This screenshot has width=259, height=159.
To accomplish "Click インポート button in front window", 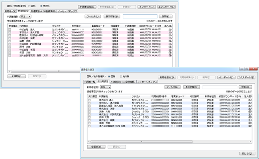I will pos(226,77).
